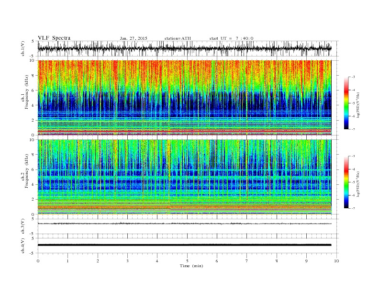Click the "5" time axis tick label
Screen dimensions: 379x293
coord(187,261)
